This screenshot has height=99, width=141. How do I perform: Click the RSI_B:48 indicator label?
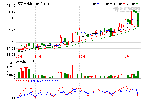pyautogui.click(x=37, y=81)
